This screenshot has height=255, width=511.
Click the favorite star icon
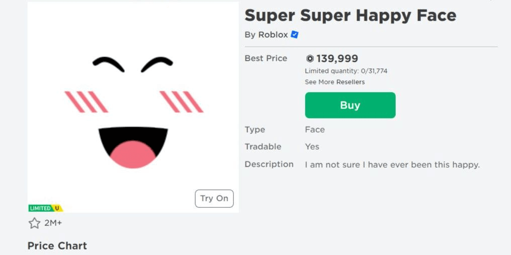click(34, 223)
